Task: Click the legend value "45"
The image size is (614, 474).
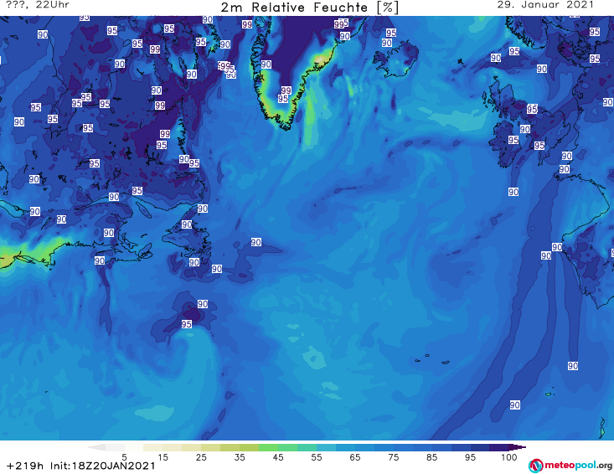Action: 278,457
